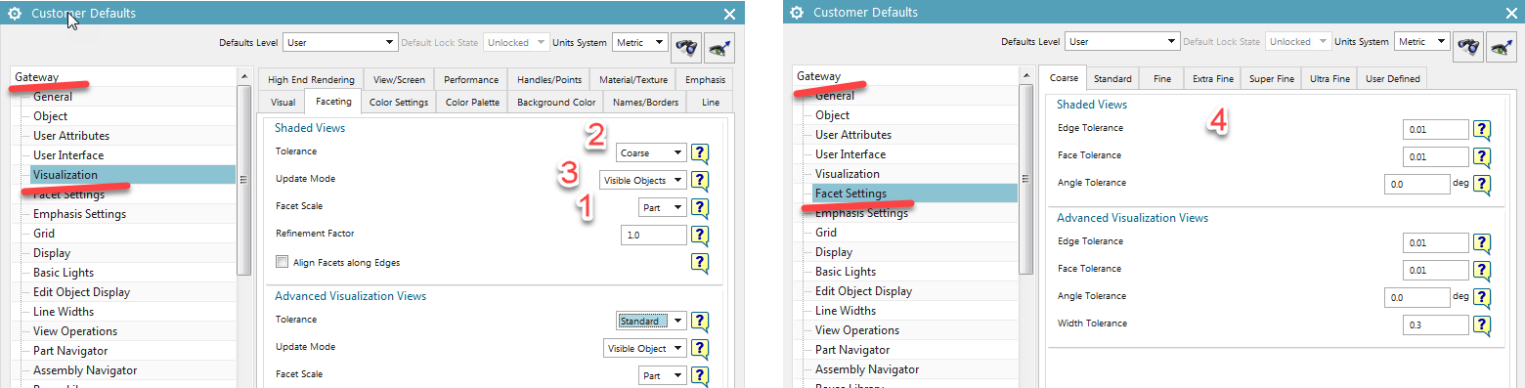The image size is (1525, 388).
Task: Open help for Advanced Visualization Update Mode
Action: coord(700,348)
